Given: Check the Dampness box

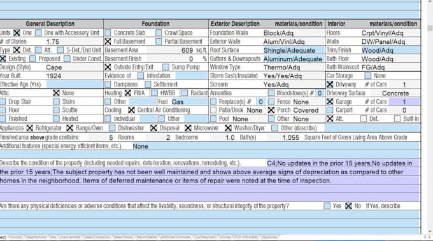Looking at the screenshot, I should point(108,84).
